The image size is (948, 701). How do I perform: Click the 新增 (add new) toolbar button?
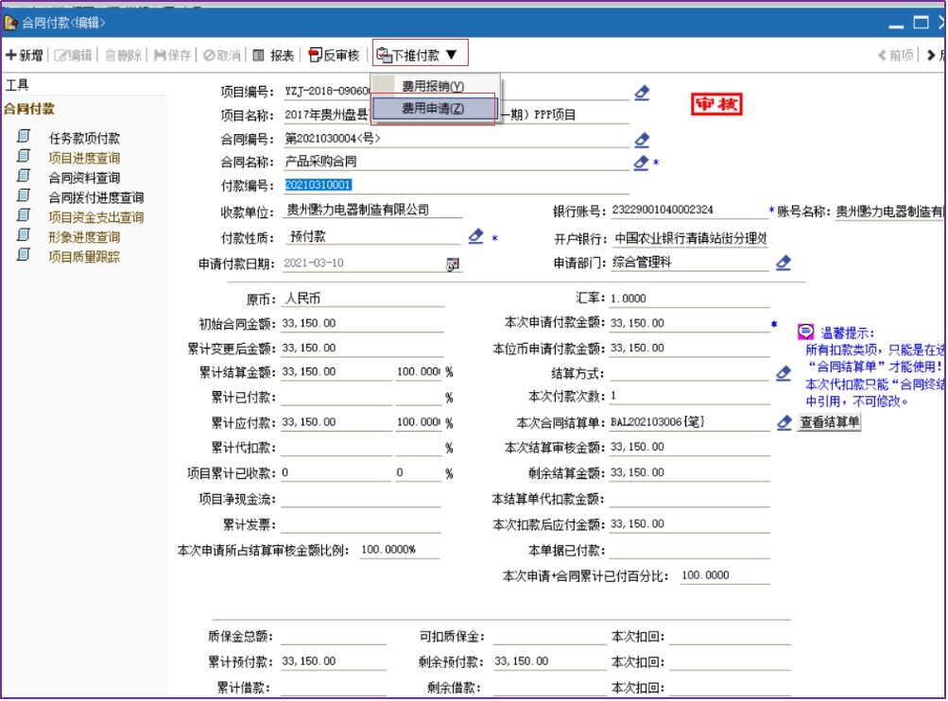25,56
